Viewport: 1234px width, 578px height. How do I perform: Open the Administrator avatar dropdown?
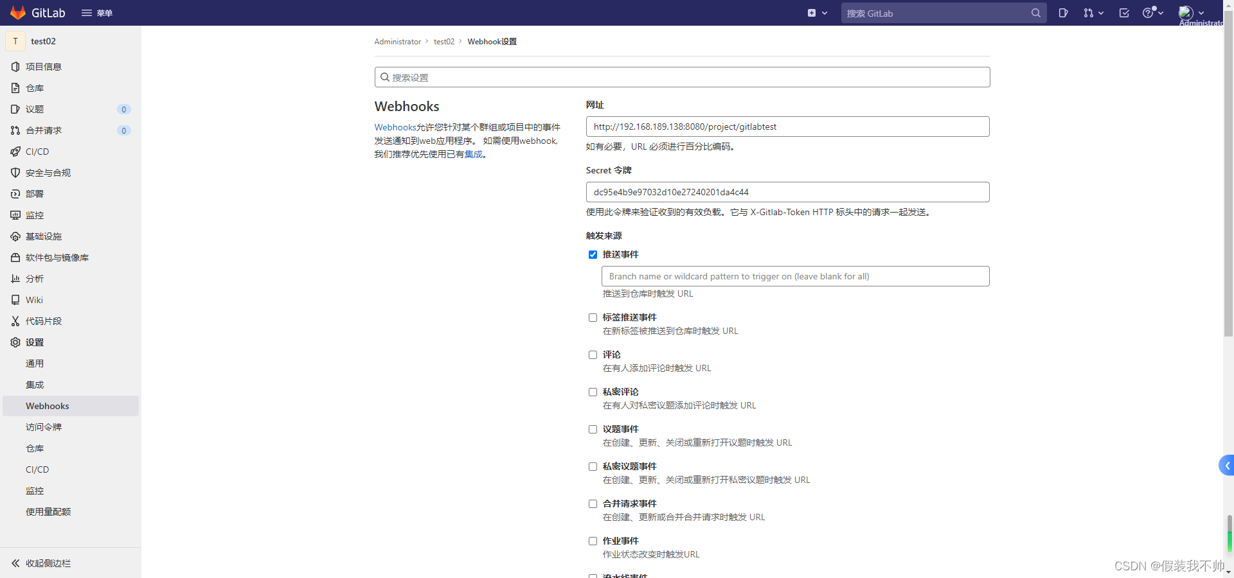point(1191,13)
